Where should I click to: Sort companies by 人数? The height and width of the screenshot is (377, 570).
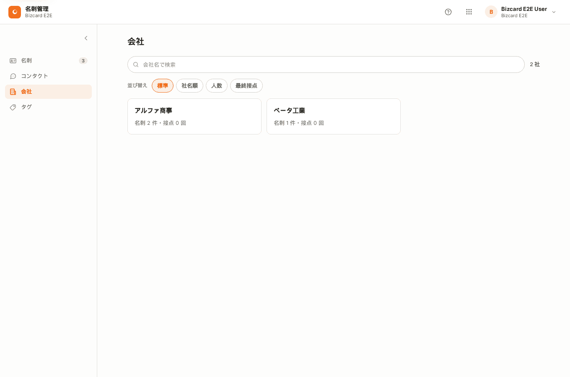click(x=217, y=85)
